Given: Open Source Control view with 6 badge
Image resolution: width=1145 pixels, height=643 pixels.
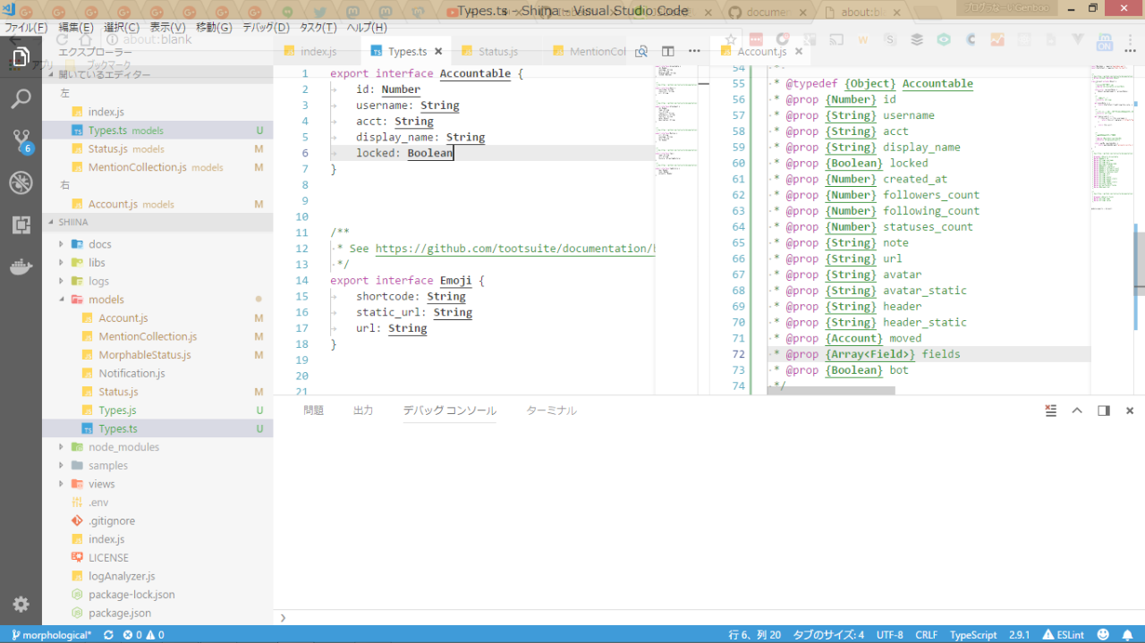Looking at the screenshot, I should [x=21, y=141].
